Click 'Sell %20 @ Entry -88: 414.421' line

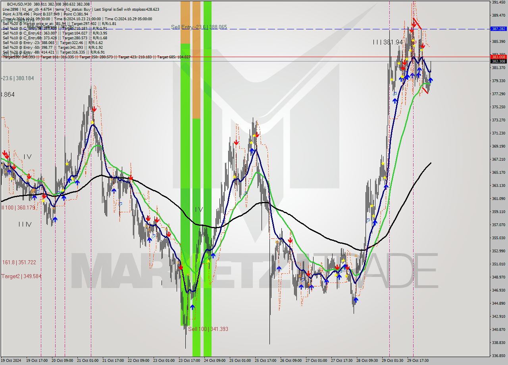tap(54, 52)
